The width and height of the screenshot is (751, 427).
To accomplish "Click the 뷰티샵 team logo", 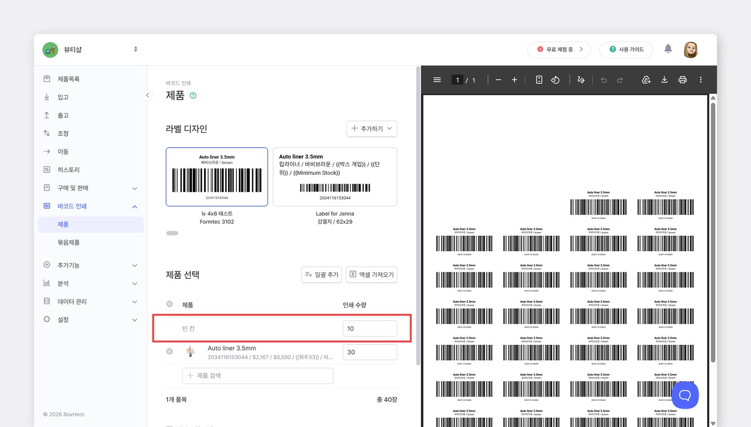I will pyautogui.click(x=50, y=50).
